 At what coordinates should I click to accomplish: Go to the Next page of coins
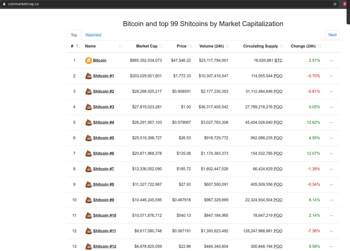click(x=332, y=35)
